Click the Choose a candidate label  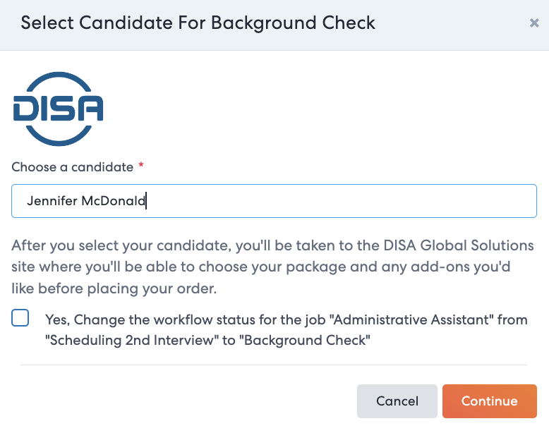coord(73,167)
